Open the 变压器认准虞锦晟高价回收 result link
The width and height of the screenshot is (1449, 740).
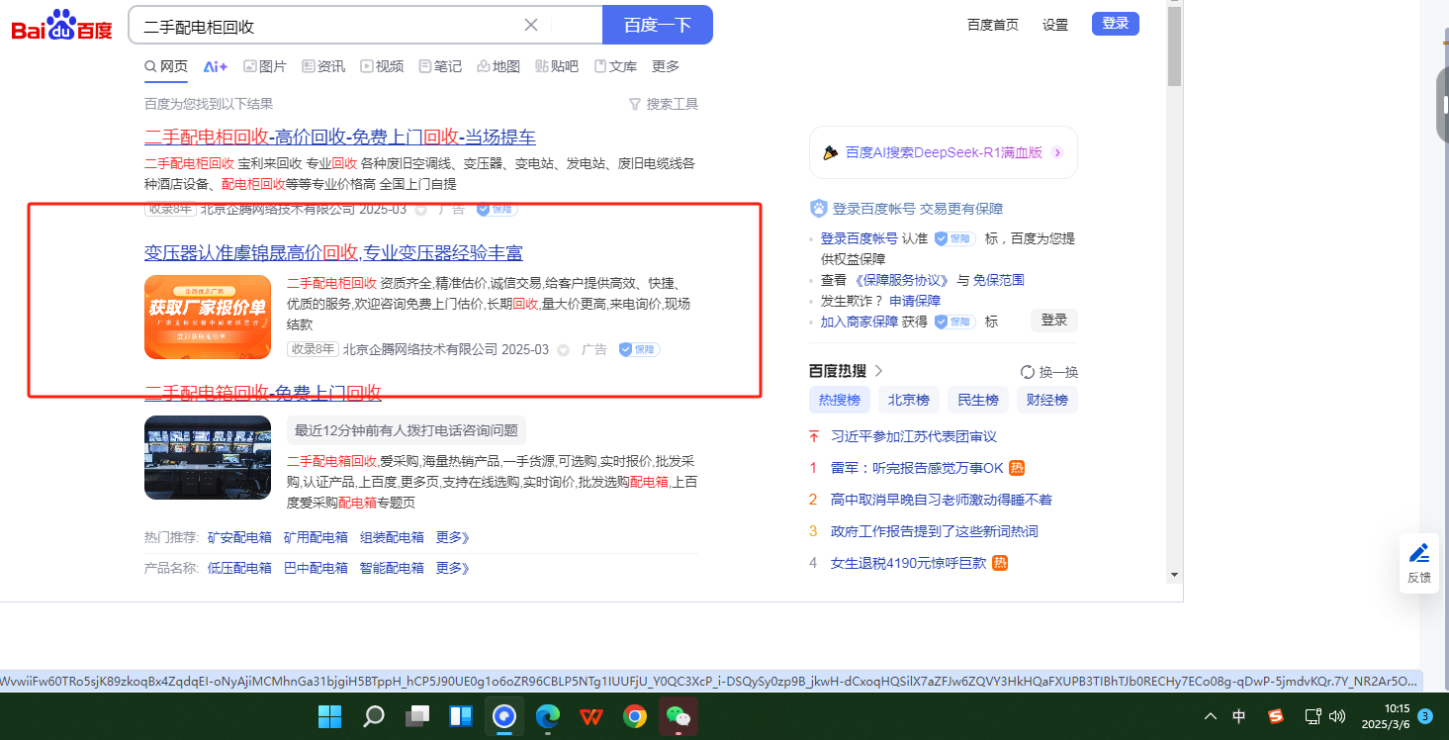(x=333, y=252)
